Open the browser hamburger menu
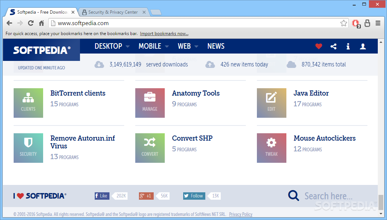 (x=378, y=23)
